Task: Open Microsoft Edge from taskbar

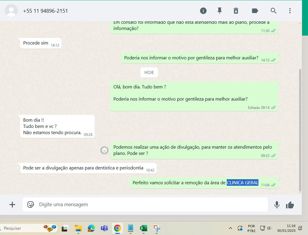Action: (x=91, y=228)
